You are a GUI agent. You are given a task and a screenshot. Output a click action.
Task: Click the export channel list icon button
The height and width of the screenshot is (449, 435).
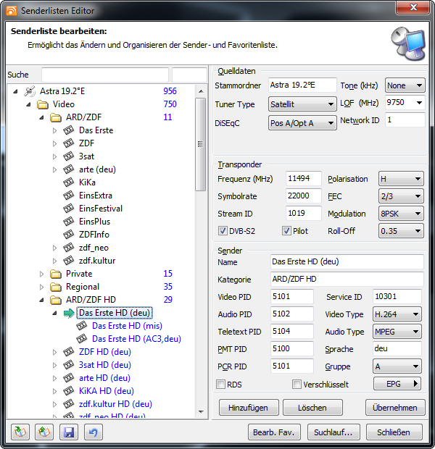[45, 432]
